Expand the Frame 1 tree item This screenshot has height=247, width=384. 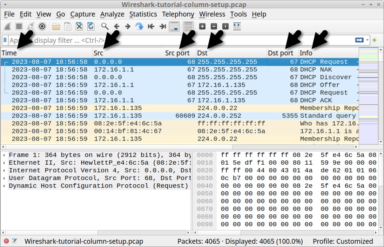(4, 155)
